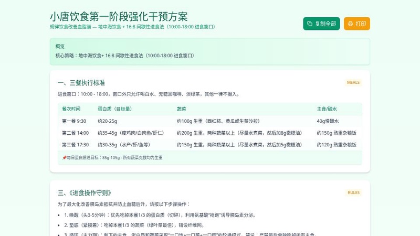Screen dimensions: 420x236
Task: Click the printer icon in 打印
Action: [350, 24]
